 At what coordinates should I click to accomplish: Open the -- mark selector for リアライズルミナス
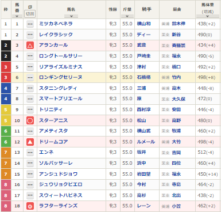[x=30, y=67]
